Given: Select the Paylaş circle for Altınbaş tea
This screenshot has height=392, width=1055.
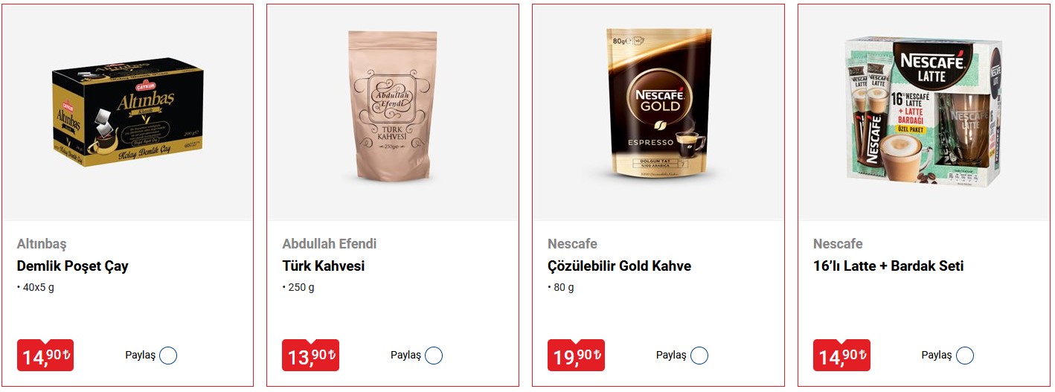Looking at the screenshot, I should point(168,356).
